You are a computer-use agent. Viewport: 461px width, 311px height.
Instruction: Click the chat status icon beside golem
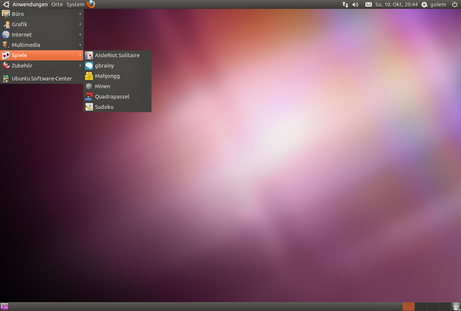click(x=425, y=4)
